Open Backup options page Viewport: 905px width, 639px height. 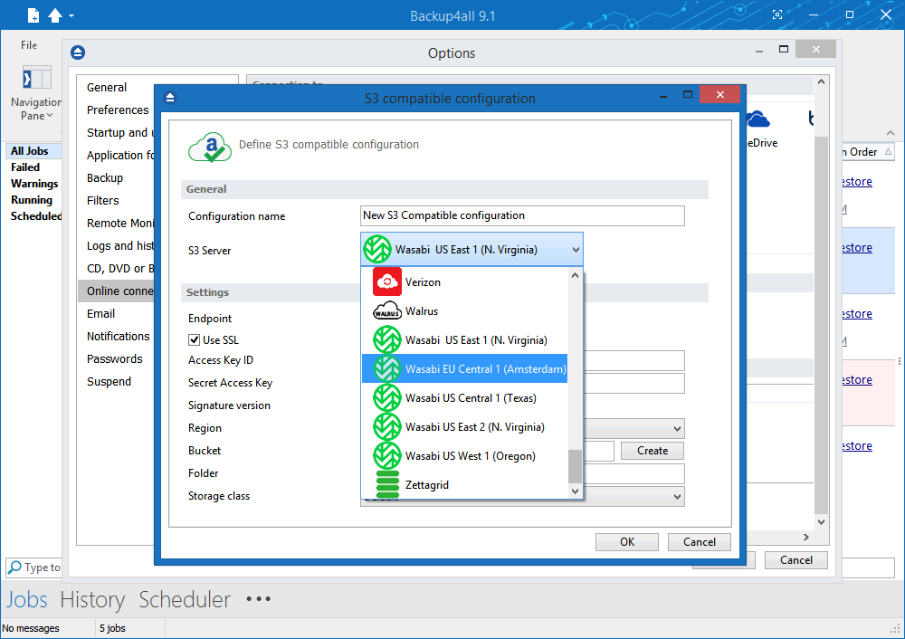(105, 177)
